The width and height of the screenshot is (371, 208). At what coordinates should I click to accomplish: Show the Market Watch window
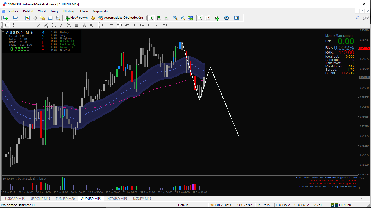point(27,18)
